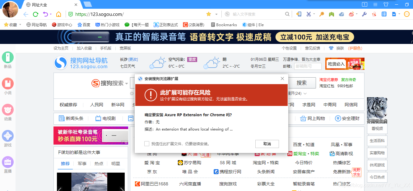The width and height of the screenshot is (413, 191).
Task: Click the new tab button
Action: [88, 4]
